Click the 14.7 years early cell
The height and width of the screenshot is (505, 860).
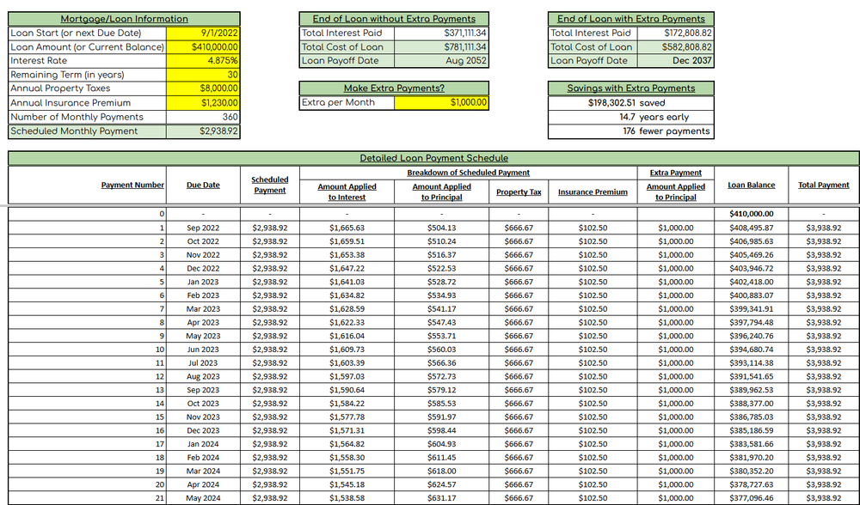tap(630, 117)
